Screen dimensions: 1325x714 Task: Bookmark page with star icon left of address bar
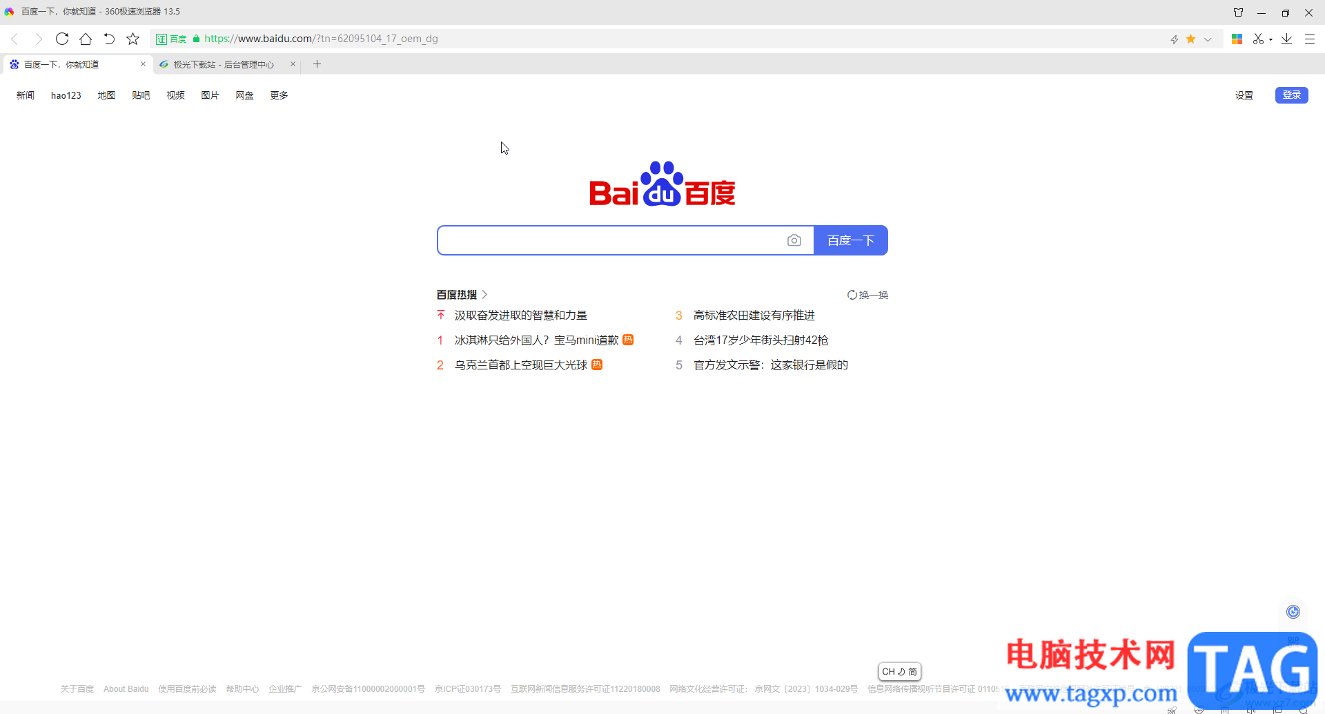pos(133,39)
